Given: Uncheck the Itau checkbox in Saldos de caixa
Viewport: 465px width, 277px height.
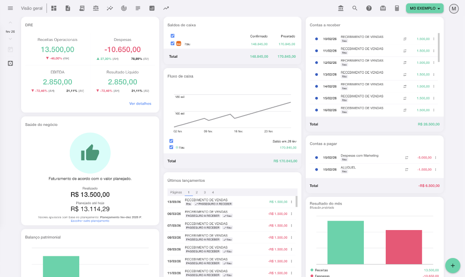Looking at the screenshot, I should [172, 44].
